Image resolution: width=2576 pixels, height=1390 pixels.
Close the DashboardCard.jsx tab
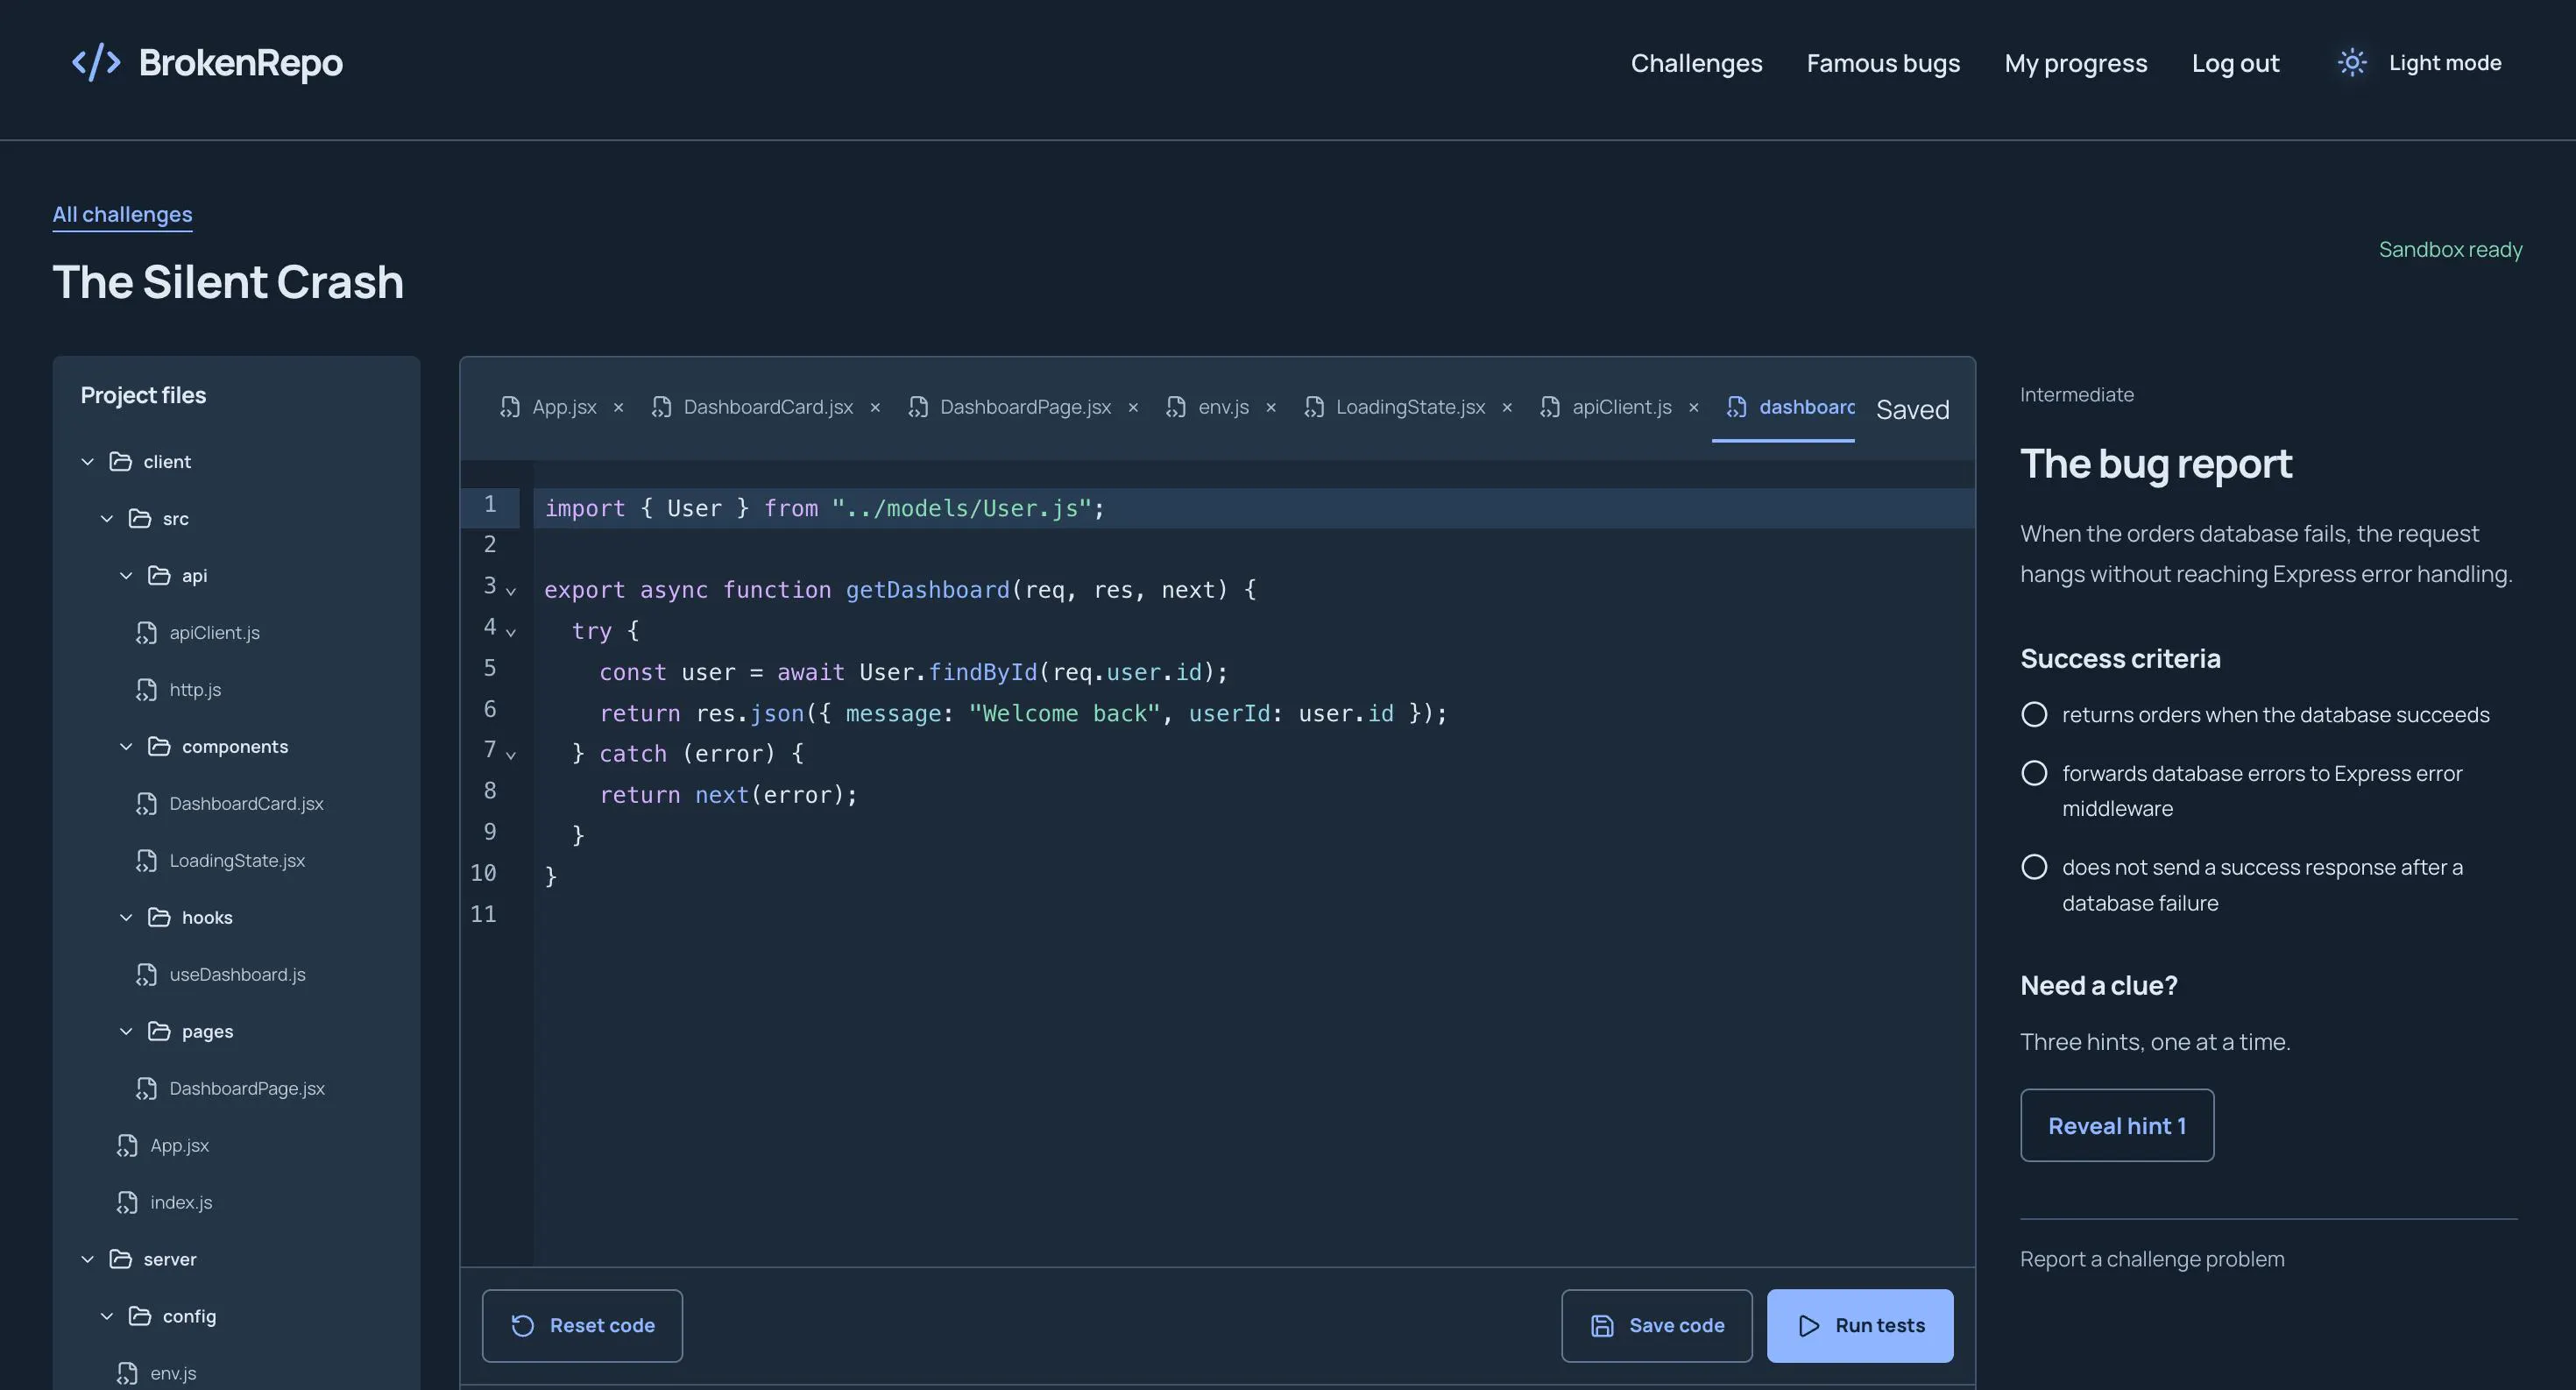875,407
